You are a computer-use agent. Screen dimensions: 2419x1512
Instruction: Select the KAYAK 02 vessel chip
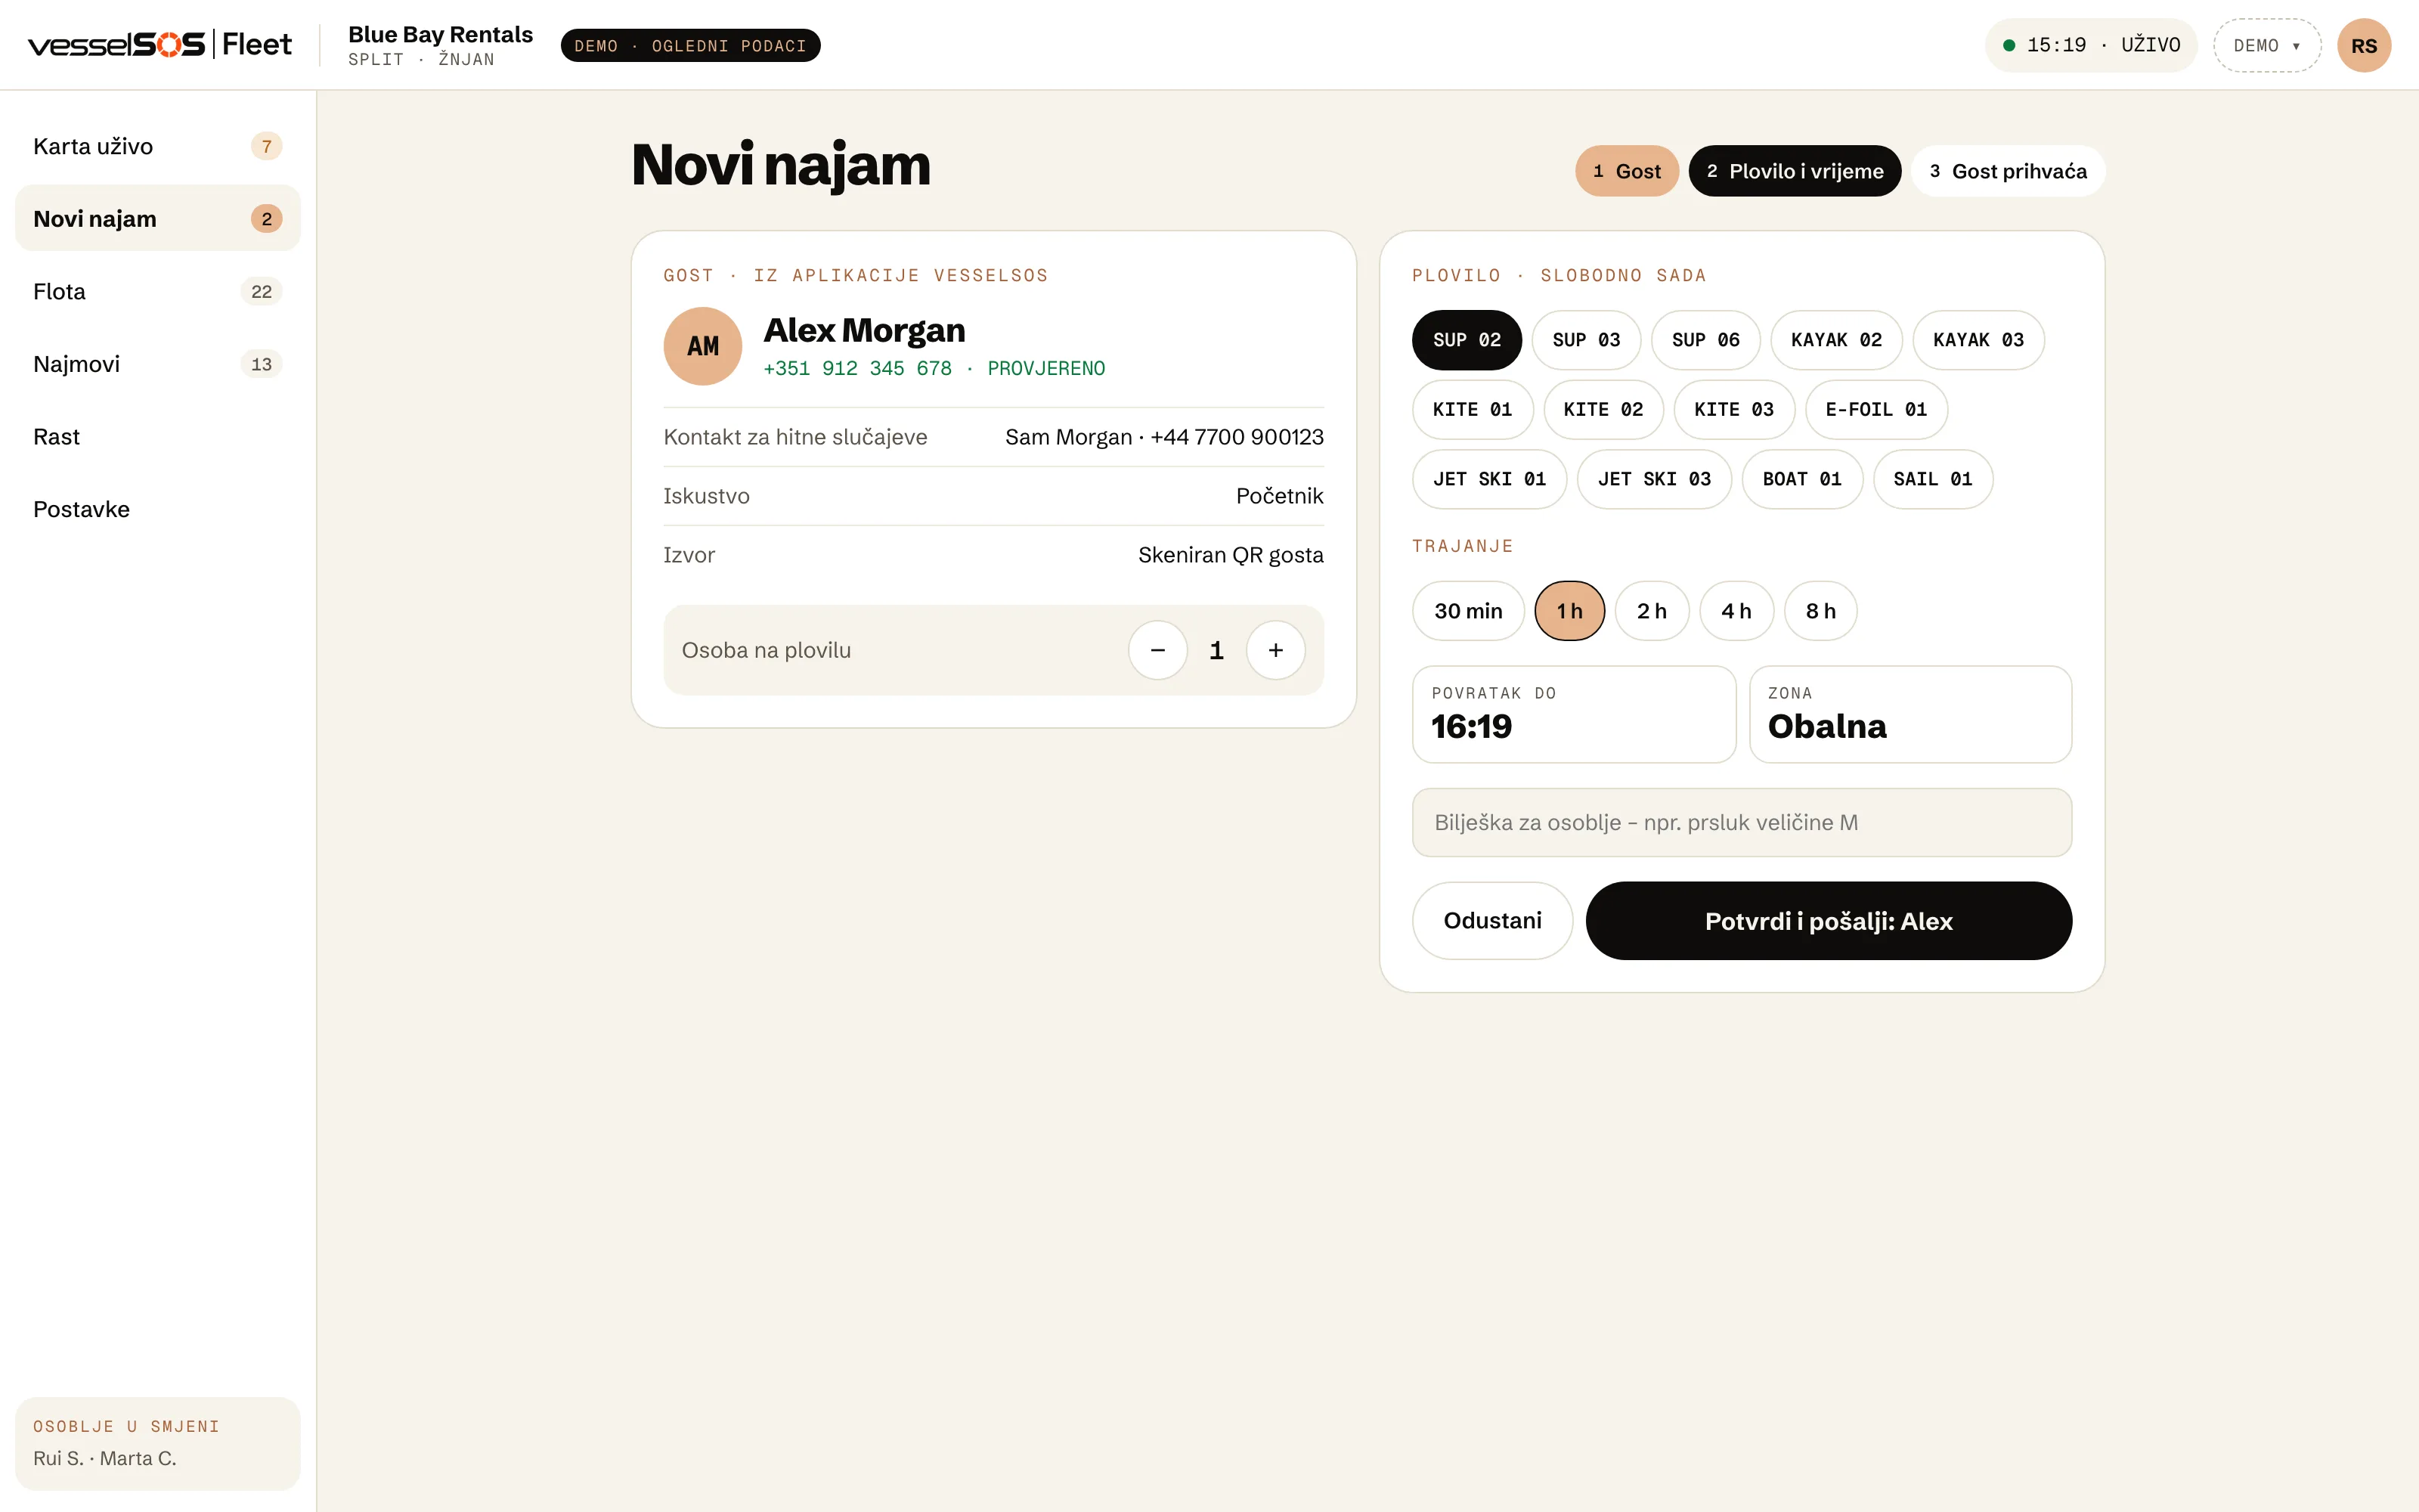pyautogui.click(x=1836, y=340)
